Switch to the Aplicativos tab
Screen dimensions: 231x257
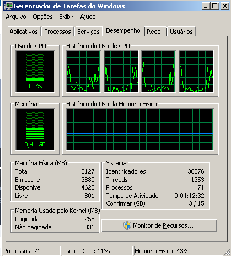coord(24,32)
